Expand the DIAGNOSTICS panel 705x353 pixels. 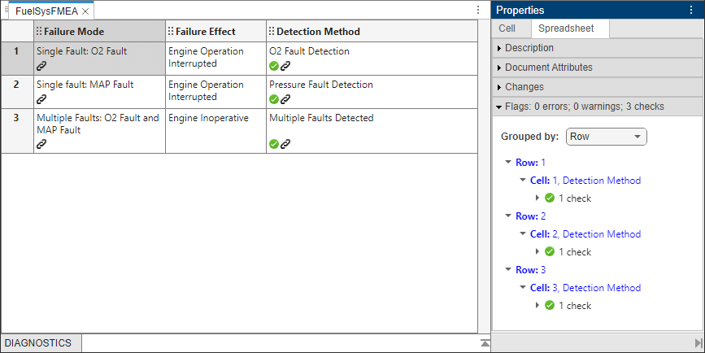pyautogui.click(x=485, y=343)
